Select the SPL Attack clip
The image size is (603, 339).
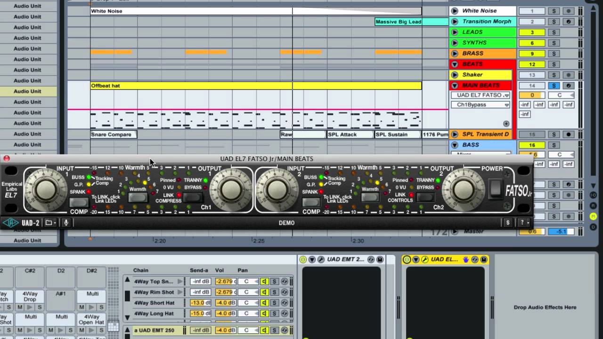pos(350,134)
